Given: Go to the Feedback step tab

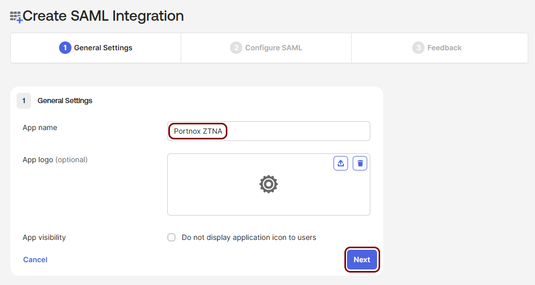Looking at the screenshot, I should point(440,48).
